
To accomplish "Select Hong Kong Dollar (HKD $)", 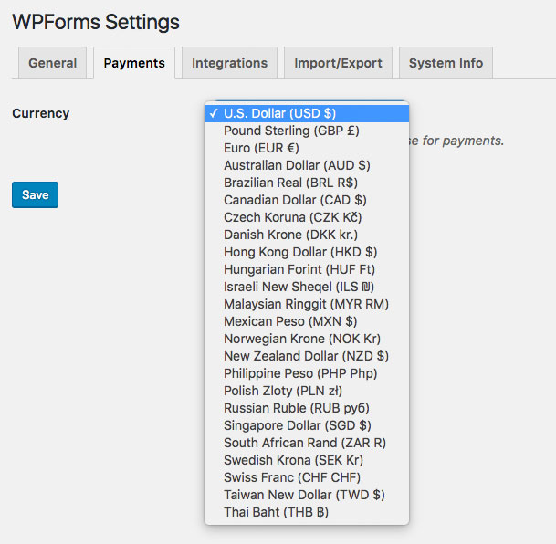I will click(307, 252).
